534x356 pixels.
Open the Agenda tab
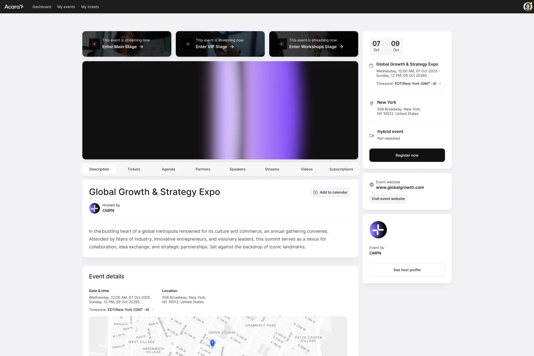click(x=168, y=169)
